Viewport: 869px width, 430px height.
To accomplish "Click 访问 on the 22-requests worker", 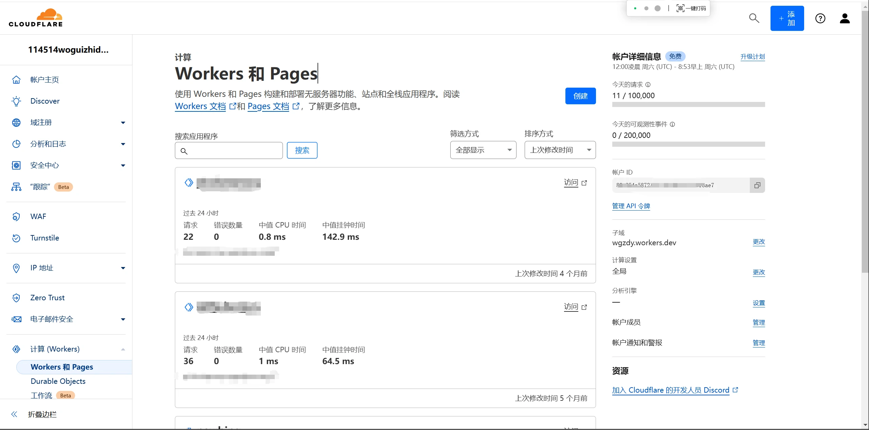I will click(575, 183).
